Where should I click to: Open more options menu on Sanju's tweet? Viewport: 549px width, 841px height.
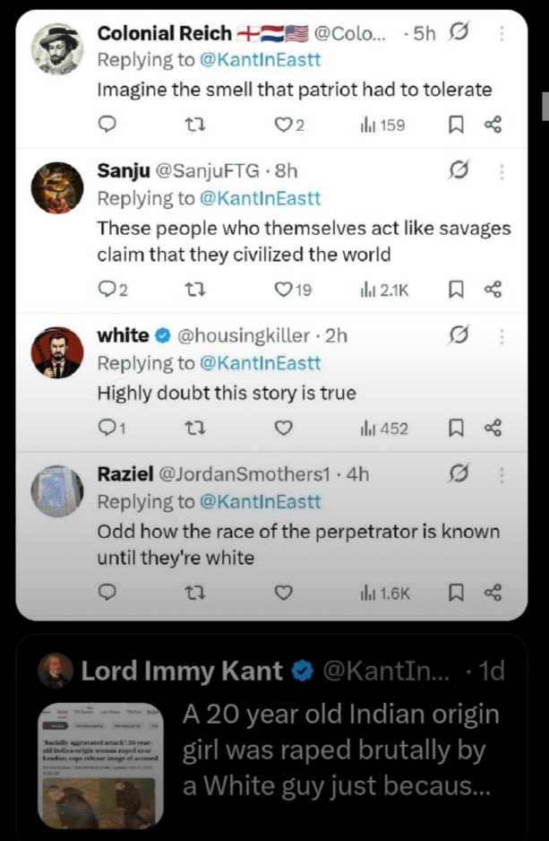coord(501,170)
